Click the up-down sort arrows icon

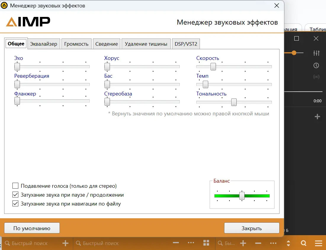click(288, 243)
